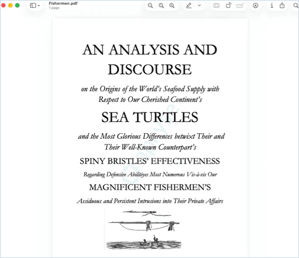The height and width of the screenshot is (258, 299).
Task: Maximize the Preview window
Action: [17, 6]
